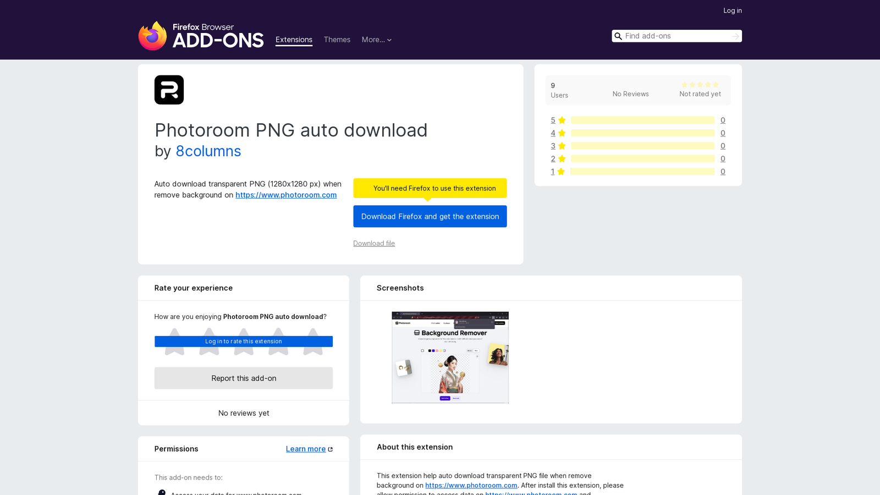Image resolution: width=880 pixels, height=495 pixels.
Task: Submit search with the arrow icon
Action: pos(735,36)
